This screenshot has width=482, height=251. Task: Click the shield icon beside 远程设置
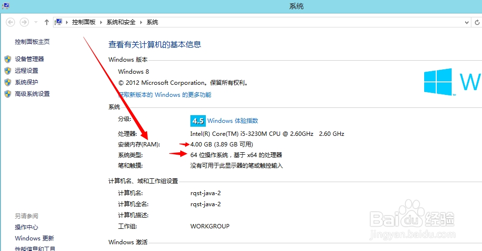8,71
